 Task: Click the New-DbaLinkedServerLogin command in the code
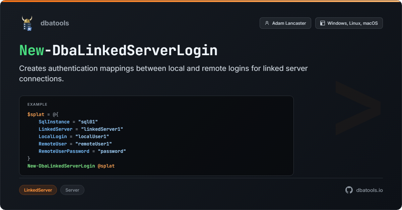click(x=61, y=166)
